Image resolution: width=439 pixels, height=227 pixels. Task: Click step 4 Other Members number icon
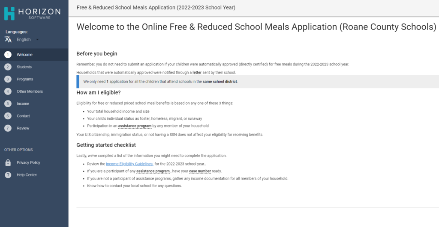[8, 91]
